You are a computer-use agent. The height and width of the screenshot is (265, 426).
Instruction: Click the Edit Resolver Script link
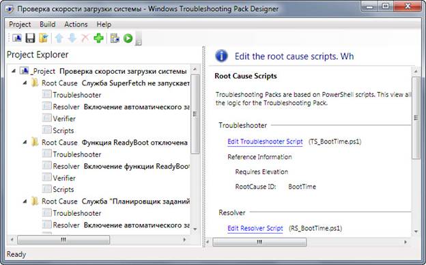pyautogui.click(x=255, y=228)
